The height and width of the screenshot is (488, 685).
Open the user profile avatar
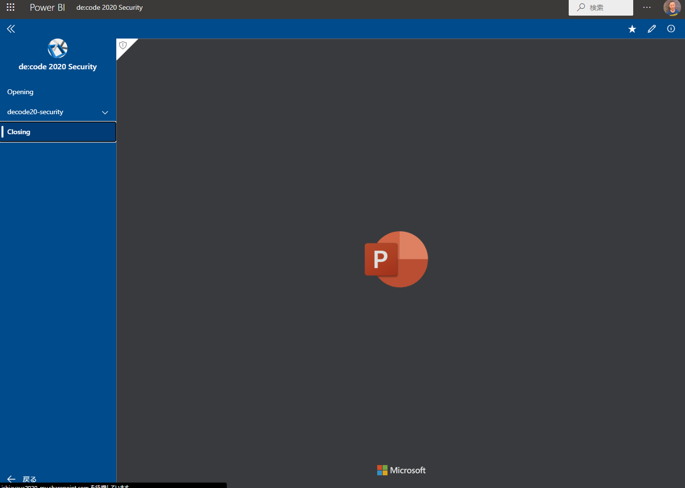point(672,8)
